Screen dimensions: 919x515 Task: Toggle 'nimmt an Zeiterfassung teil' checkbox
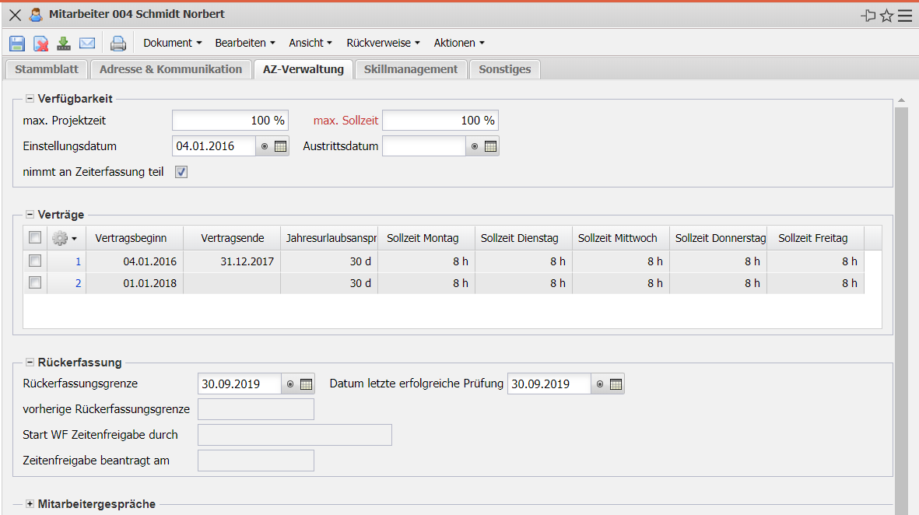[x=181, y=172]
